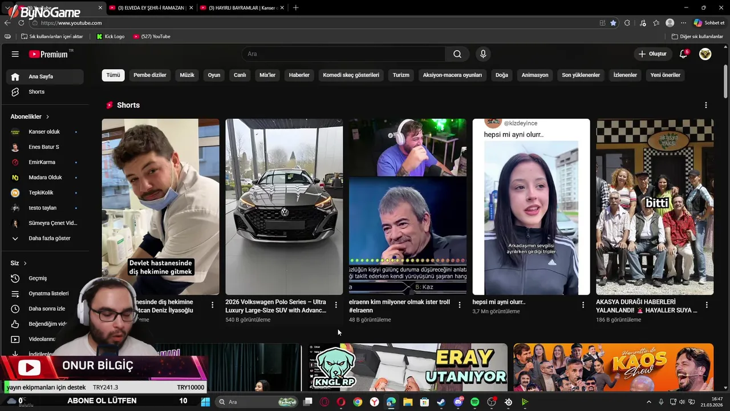Open options for elraenn milyoner short
Screen dimensions: 730x411
[x=460, y=305]
